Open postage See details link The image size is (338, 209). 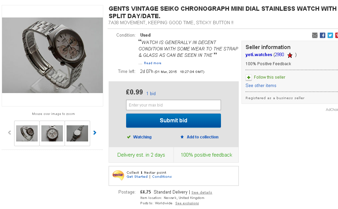pos(202,193)
